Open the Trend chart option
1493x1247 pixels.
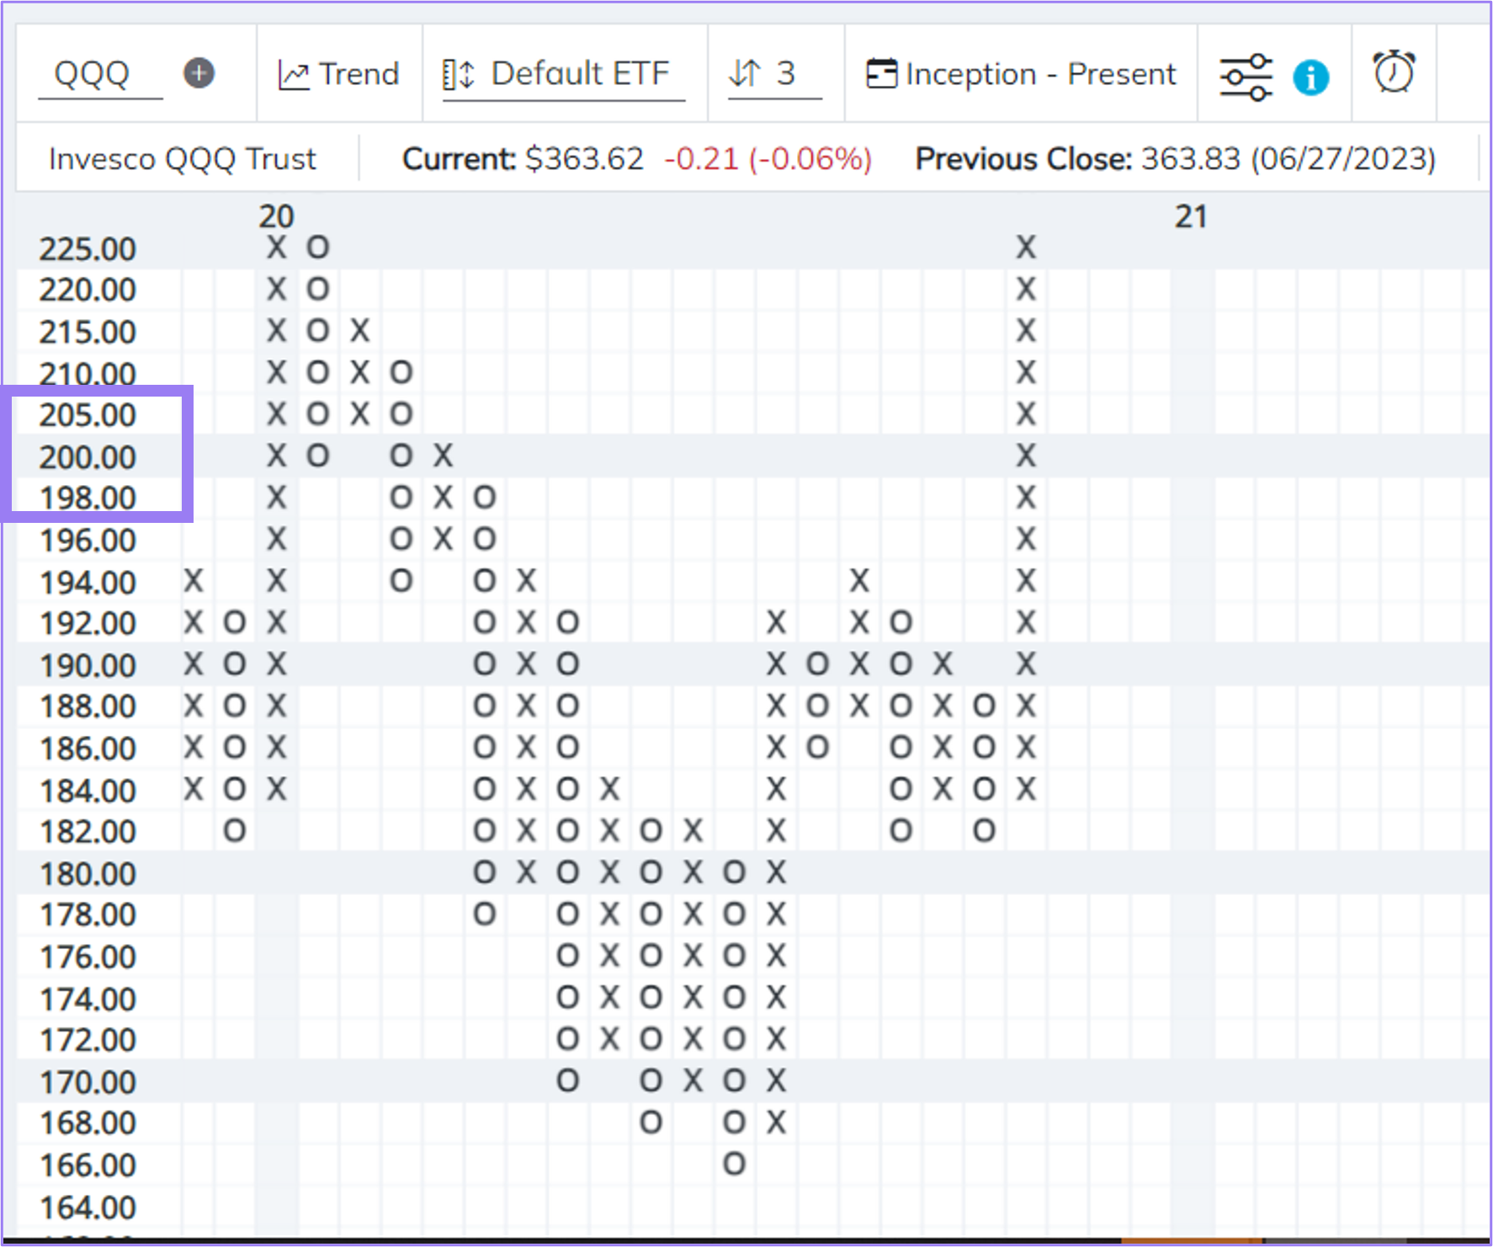338,74
